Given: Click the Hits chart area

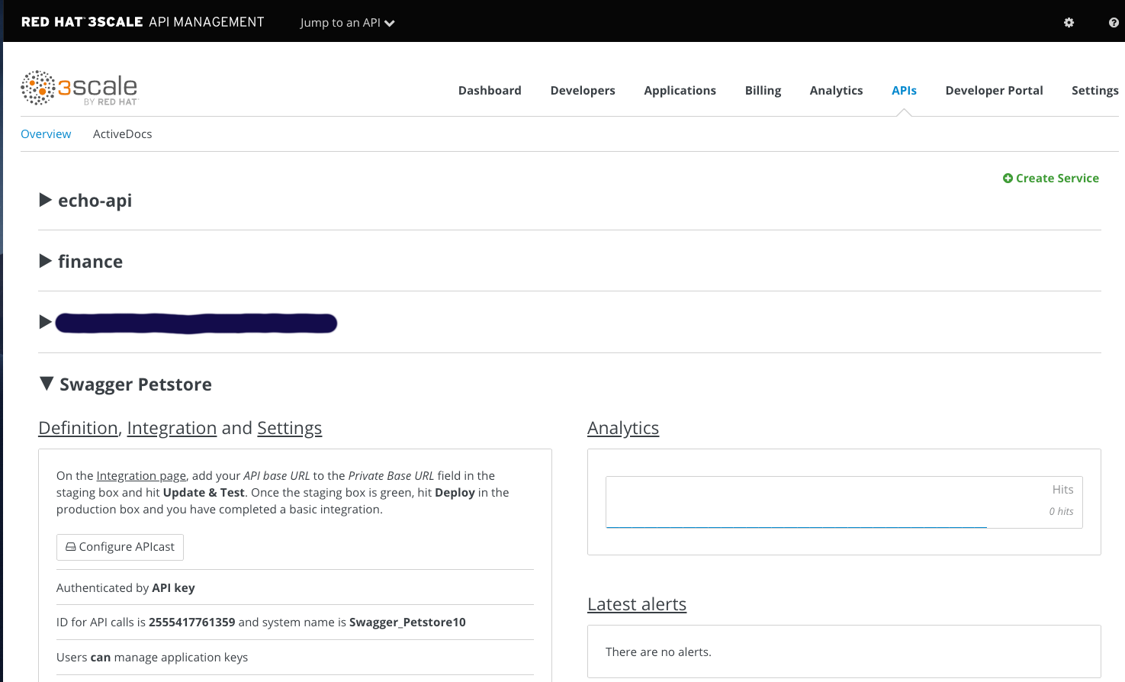Looking at the screenshot, I should [844, 502].
